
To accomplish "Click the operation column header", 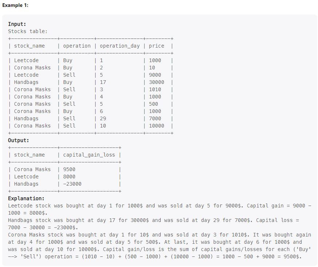I will point(77,46).
